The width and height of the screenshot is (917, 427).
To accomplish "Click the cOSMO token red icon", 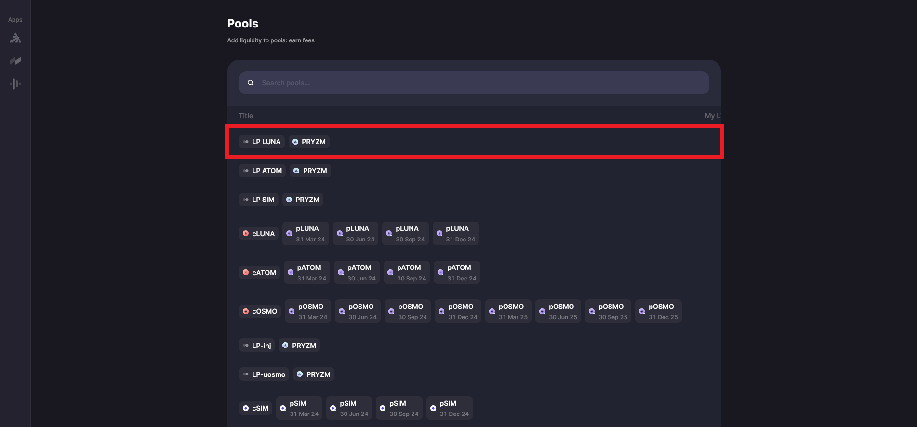I will tap(246, 311).
